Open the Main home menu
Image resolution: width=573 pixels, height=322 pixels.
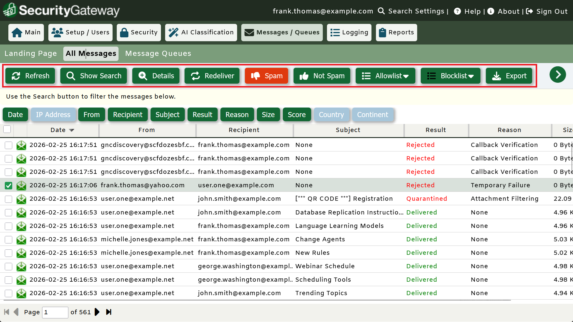click(x=26, y=32)
